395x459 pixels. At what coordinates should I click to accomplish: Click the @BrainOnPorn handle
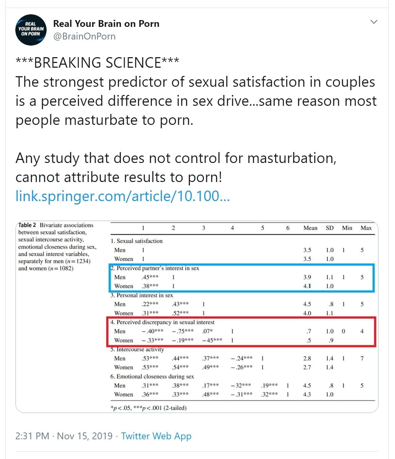coord(84,36)
